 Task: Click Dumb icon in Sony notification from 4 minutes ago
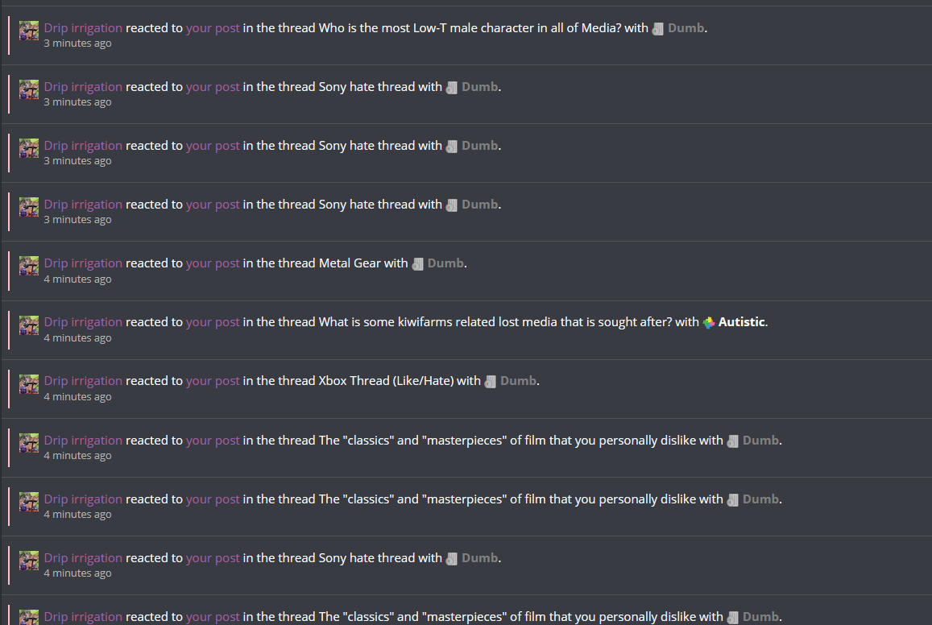pos(452,558)
